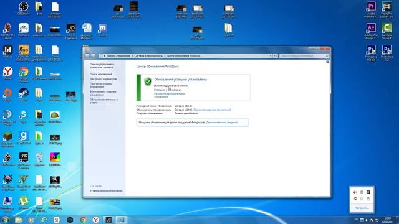Viewport: 399px width, 224px height.
Task: Open Origin desktop shortcut
Action: coord(7,95)
